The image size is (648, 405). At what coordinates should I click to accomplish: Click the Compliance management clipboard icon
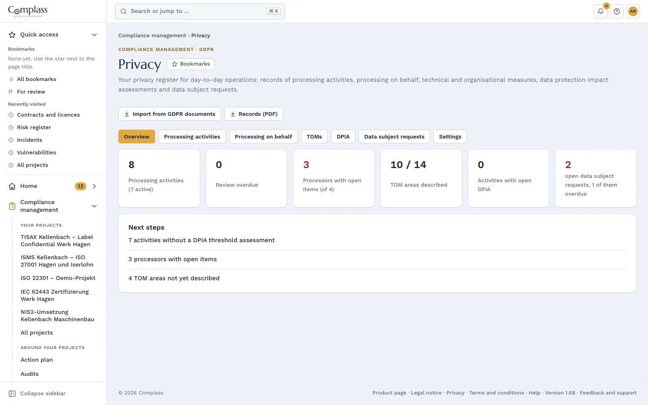(12, 206)
